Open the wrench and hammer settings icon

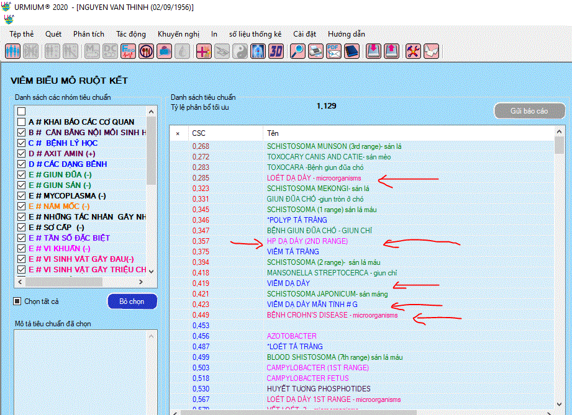point(414,51)
